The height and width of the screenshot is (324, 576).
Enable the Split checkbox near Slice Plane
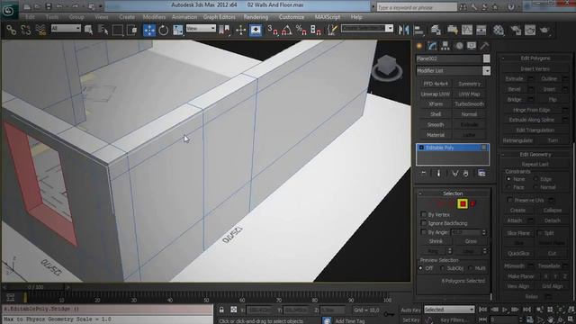540,233
